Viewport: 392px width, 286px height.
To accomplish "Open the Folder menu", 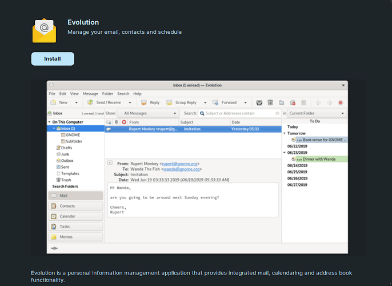I will click(107, 94).
